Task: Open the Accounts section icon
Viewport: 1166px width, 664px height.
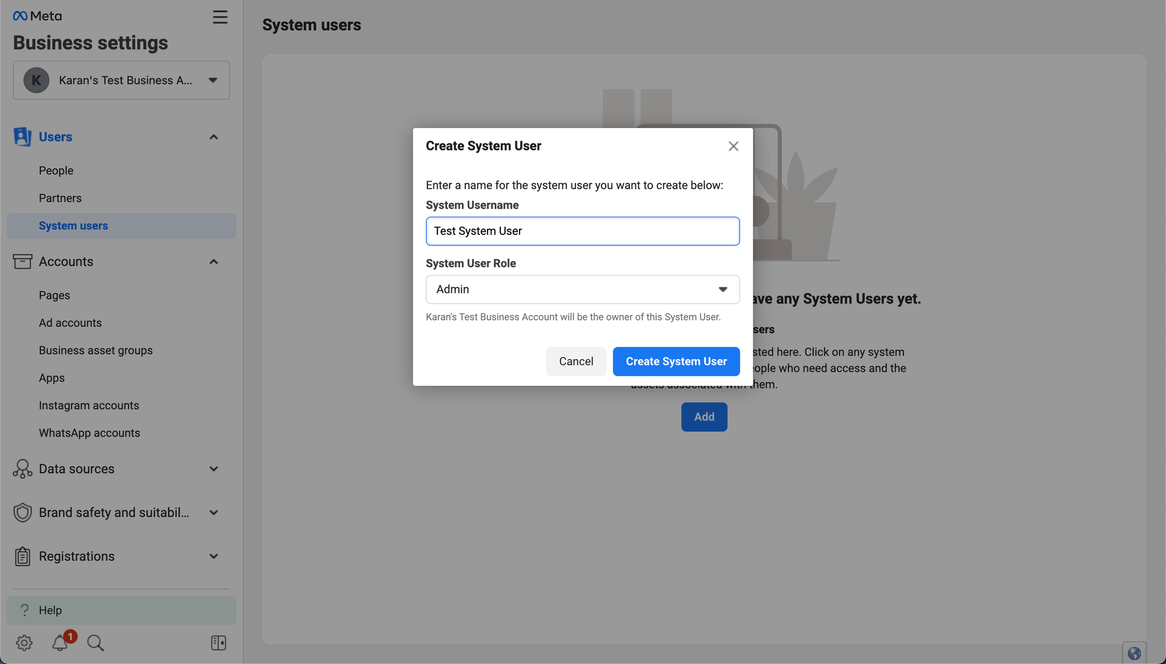Action: [x=22, y=261]
